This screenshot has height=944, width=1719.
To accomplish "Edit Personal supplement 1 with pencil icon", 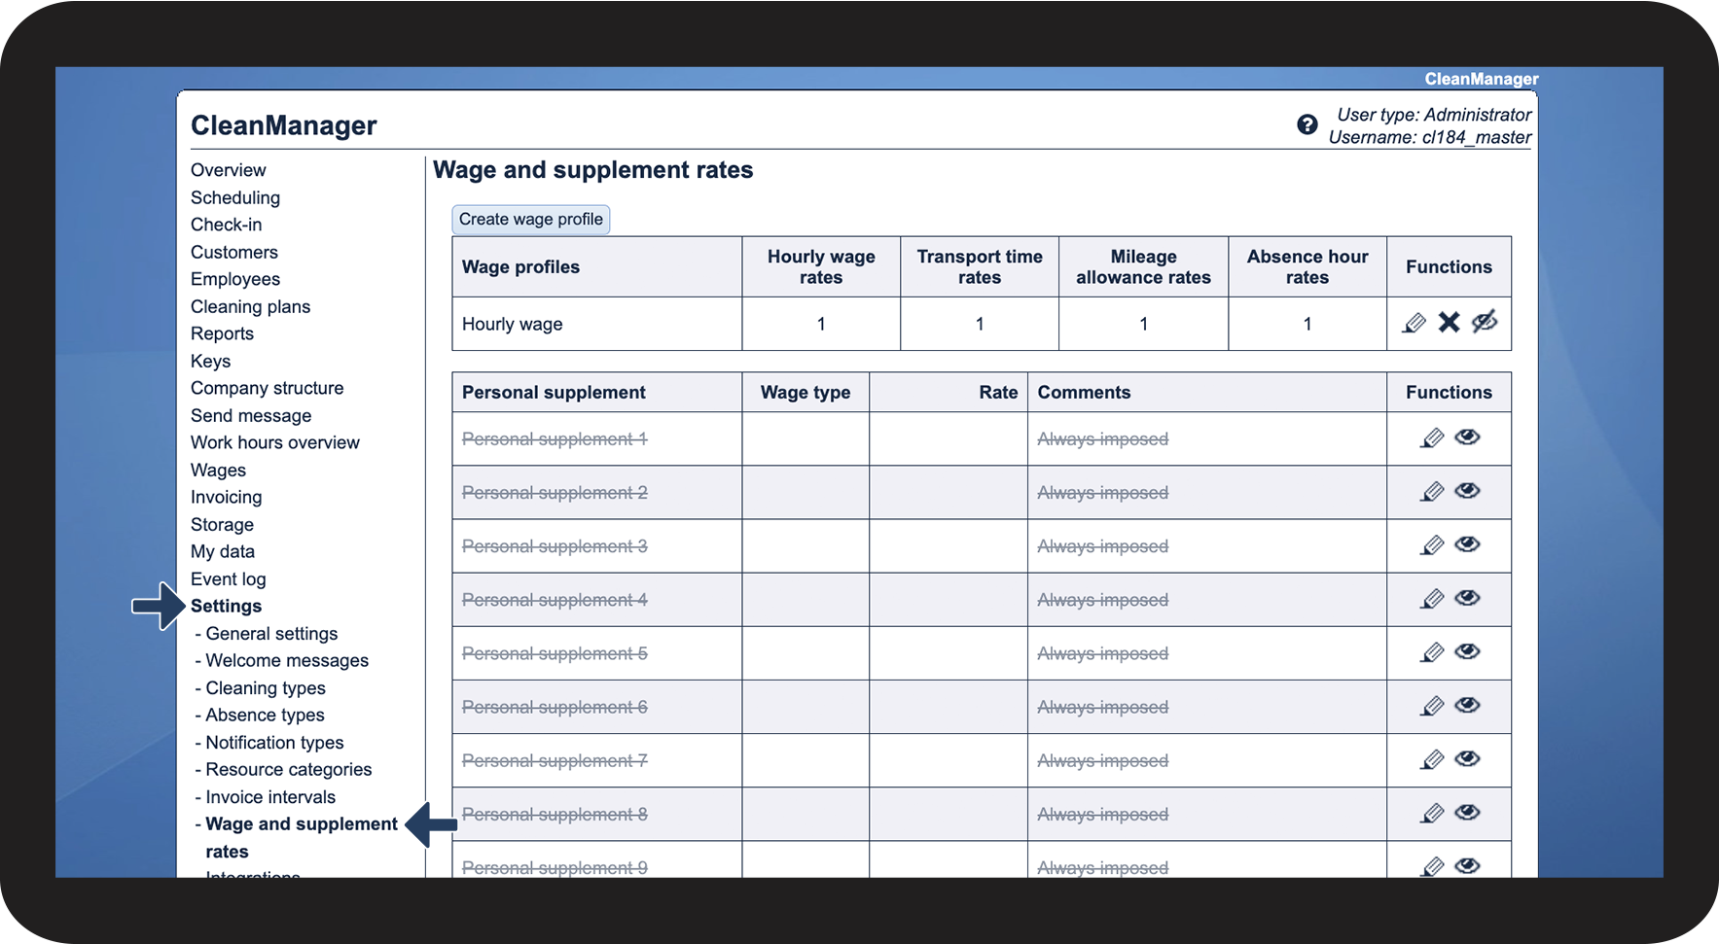I will point(1432,438).
